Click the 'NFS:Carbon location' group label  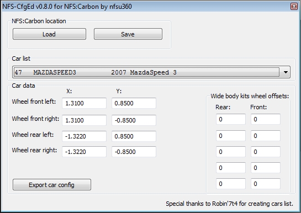39,21
